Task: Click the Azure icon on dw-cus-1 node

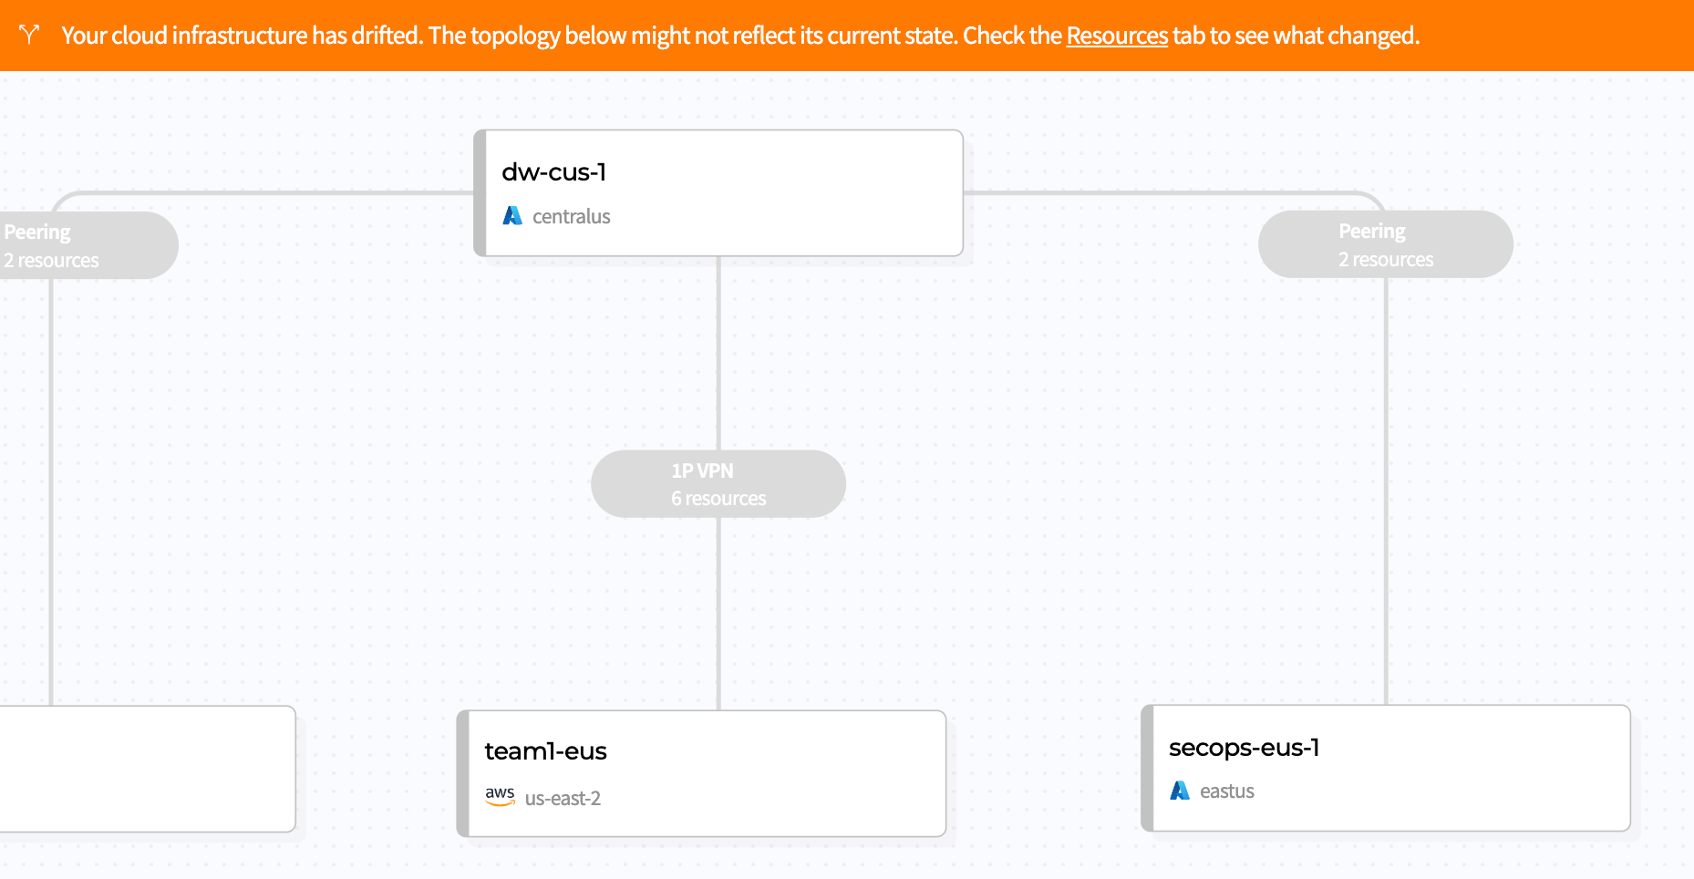Action: pyautogui.click(x=512, y=215)
